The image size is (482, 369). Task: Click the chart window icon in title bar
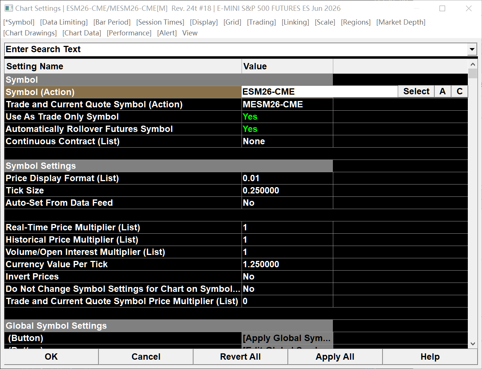[9, 8]
